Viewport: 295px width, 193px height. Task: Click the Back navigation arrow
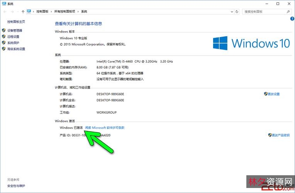pos(5,12)
